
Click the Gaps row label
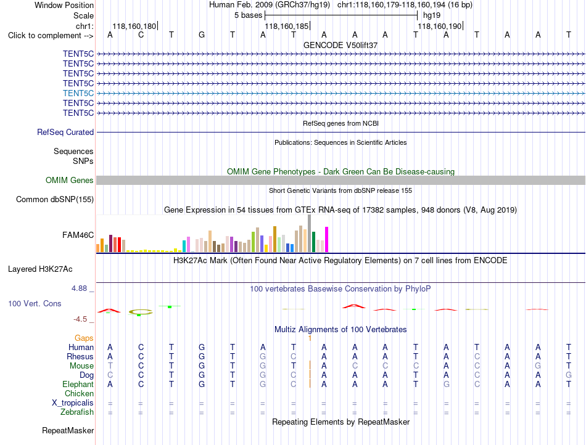click(84, 338)
